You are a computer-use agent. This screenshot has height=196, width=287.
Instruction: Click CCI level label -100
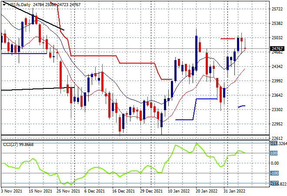tap(274, 173)
